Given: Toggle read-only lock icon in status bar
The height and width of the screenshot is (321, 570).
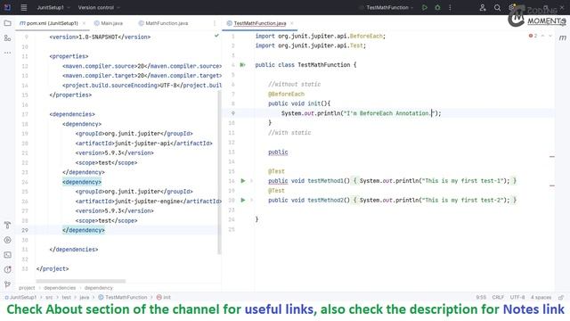Looking at the screenshot, I should click(x=561, y=297).
